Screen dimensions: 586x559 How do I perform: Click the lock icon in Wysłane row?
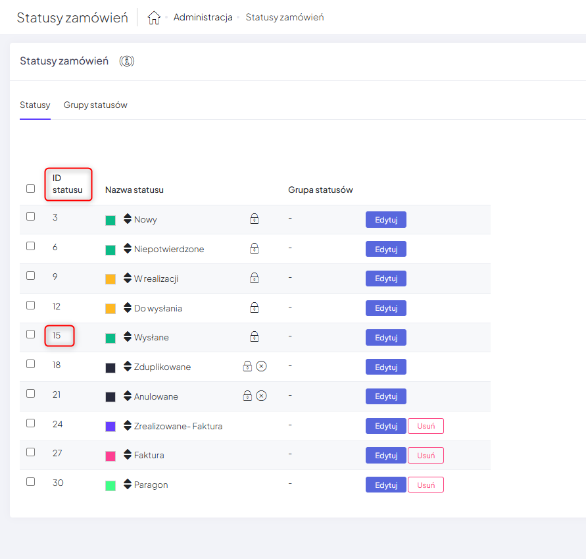click(254, 337)
